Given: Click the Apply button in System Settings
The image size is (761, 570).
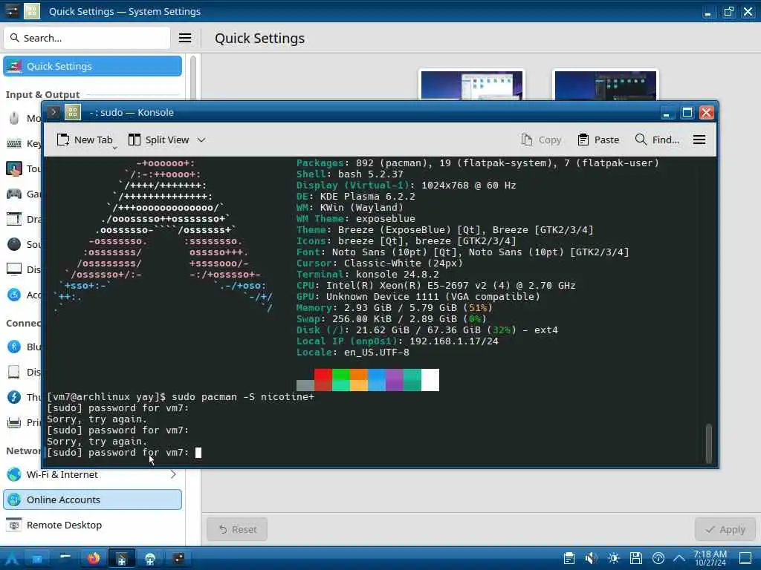Looking at the screenshot, I should coord(725,529).
